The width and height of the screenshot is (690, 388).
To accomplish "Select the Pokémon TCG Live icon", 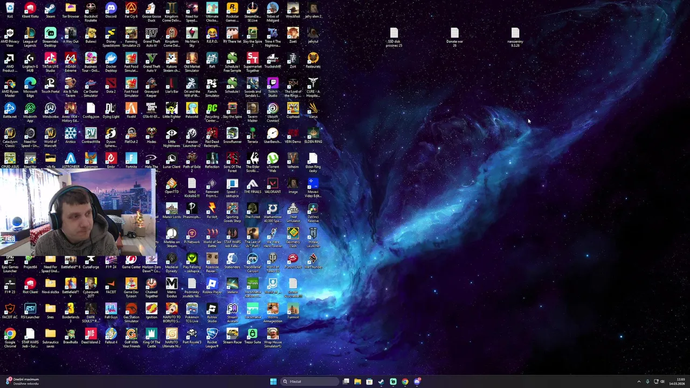I will pyautogui.click(x=192, y=313).
